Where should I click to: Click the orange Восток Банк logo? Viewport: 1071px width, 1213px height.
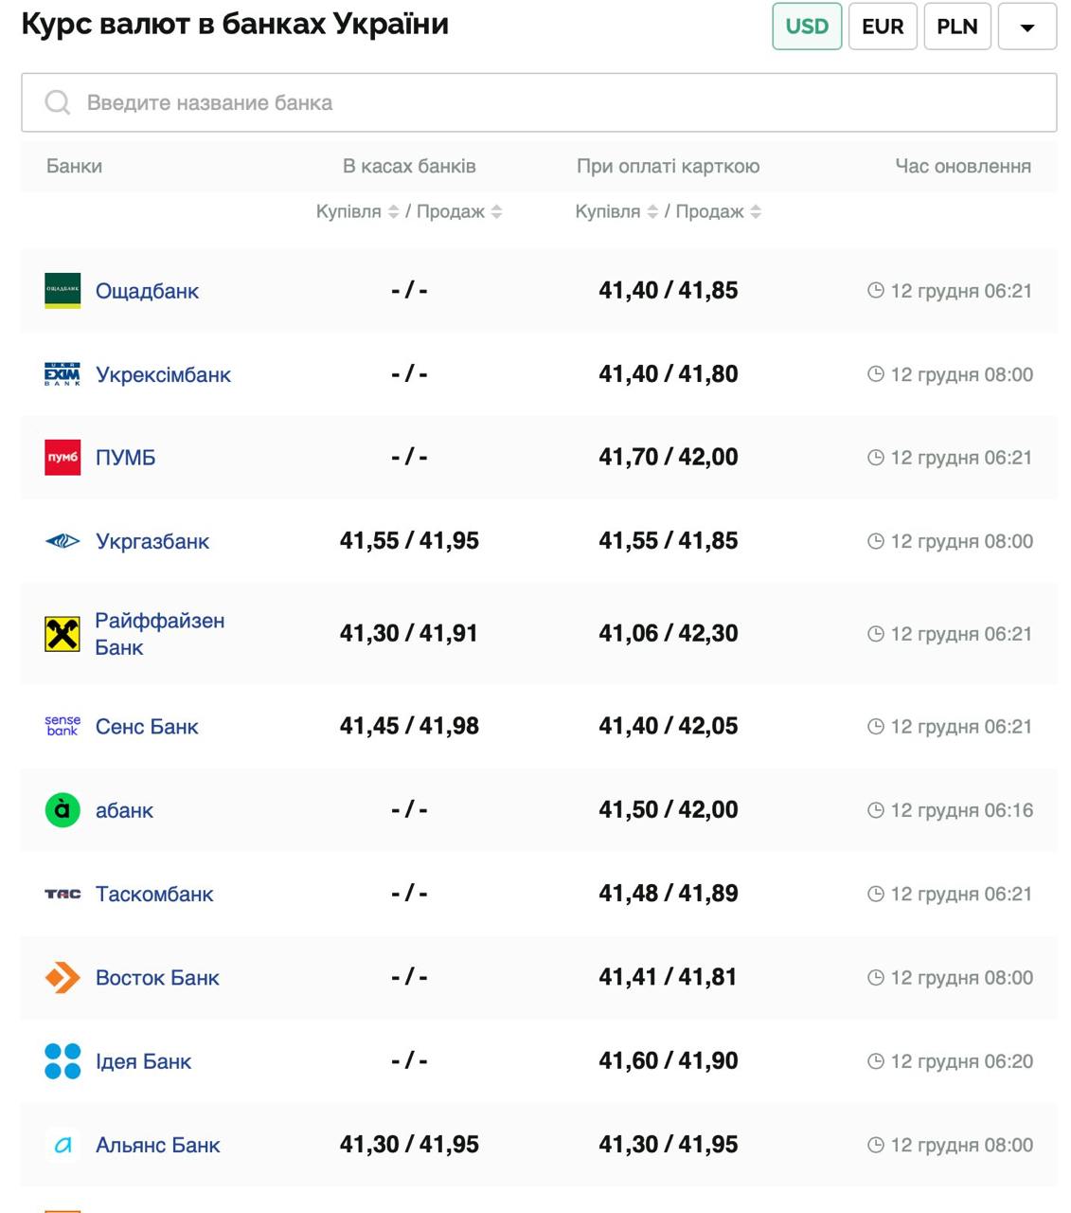pyautogui.click(x=62, y=977)
